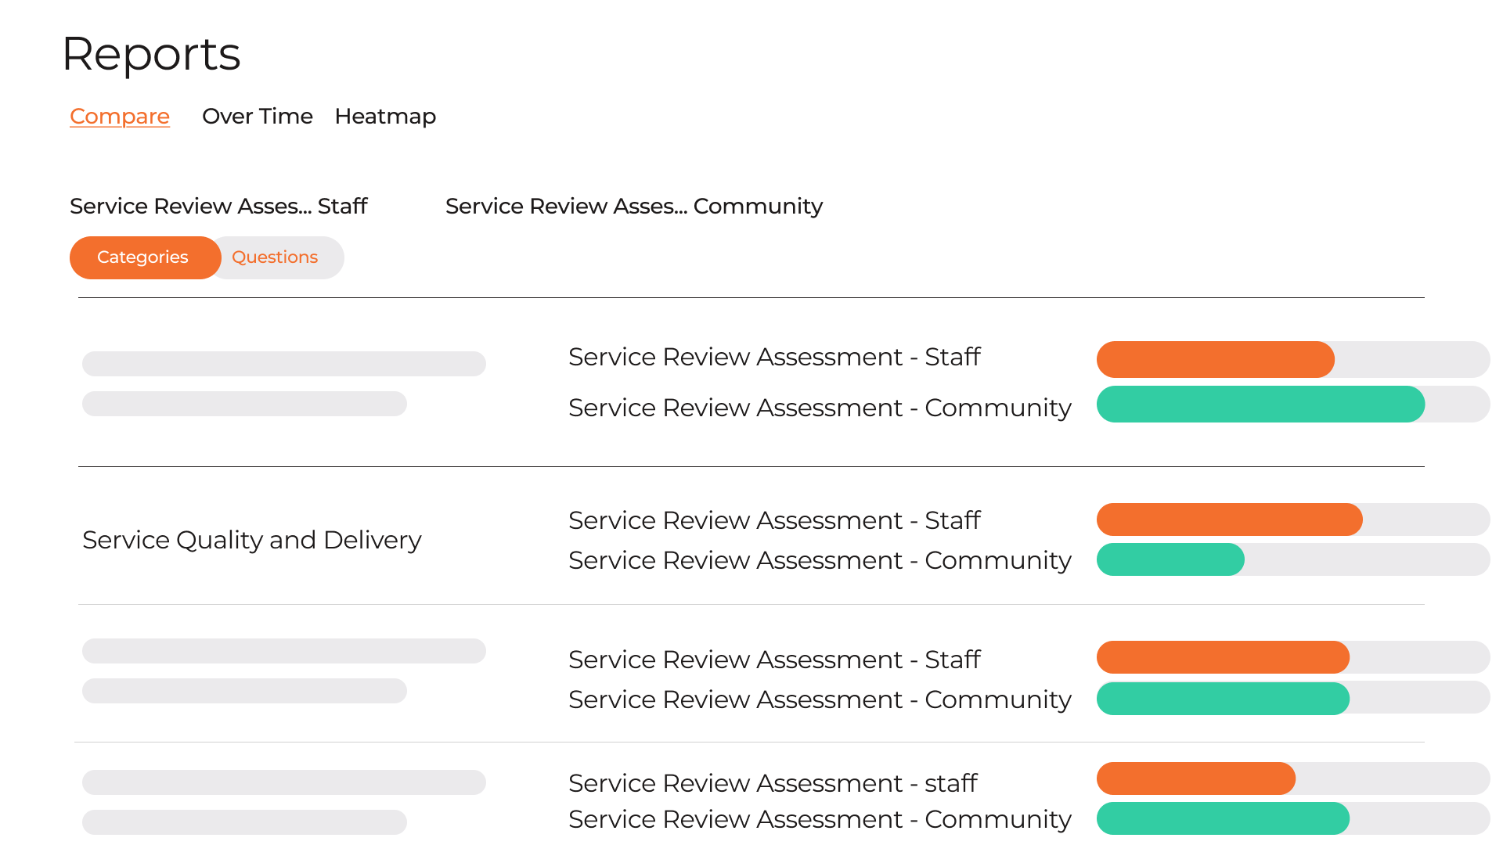Click the last row's orange staff bar
The width and height of the screenshot is (1503, 845).
(1196, 778)
